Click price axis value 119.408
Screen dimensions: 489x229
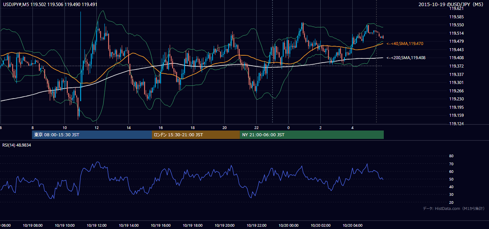(457, 58)
